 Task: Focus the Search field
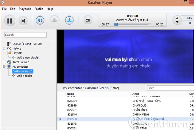(x=25, y=35)
